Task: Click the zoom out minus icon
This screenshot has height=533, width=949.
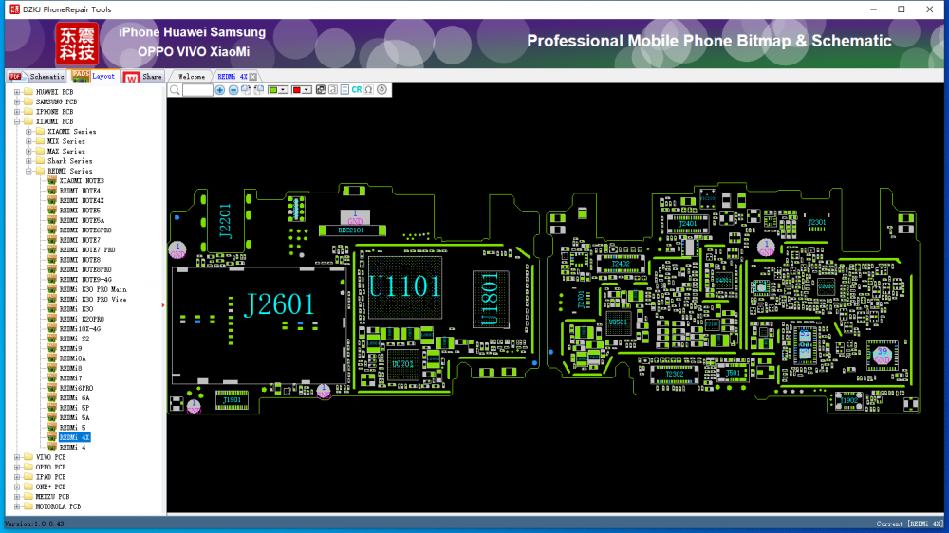Action: click(x=233, y=90)
